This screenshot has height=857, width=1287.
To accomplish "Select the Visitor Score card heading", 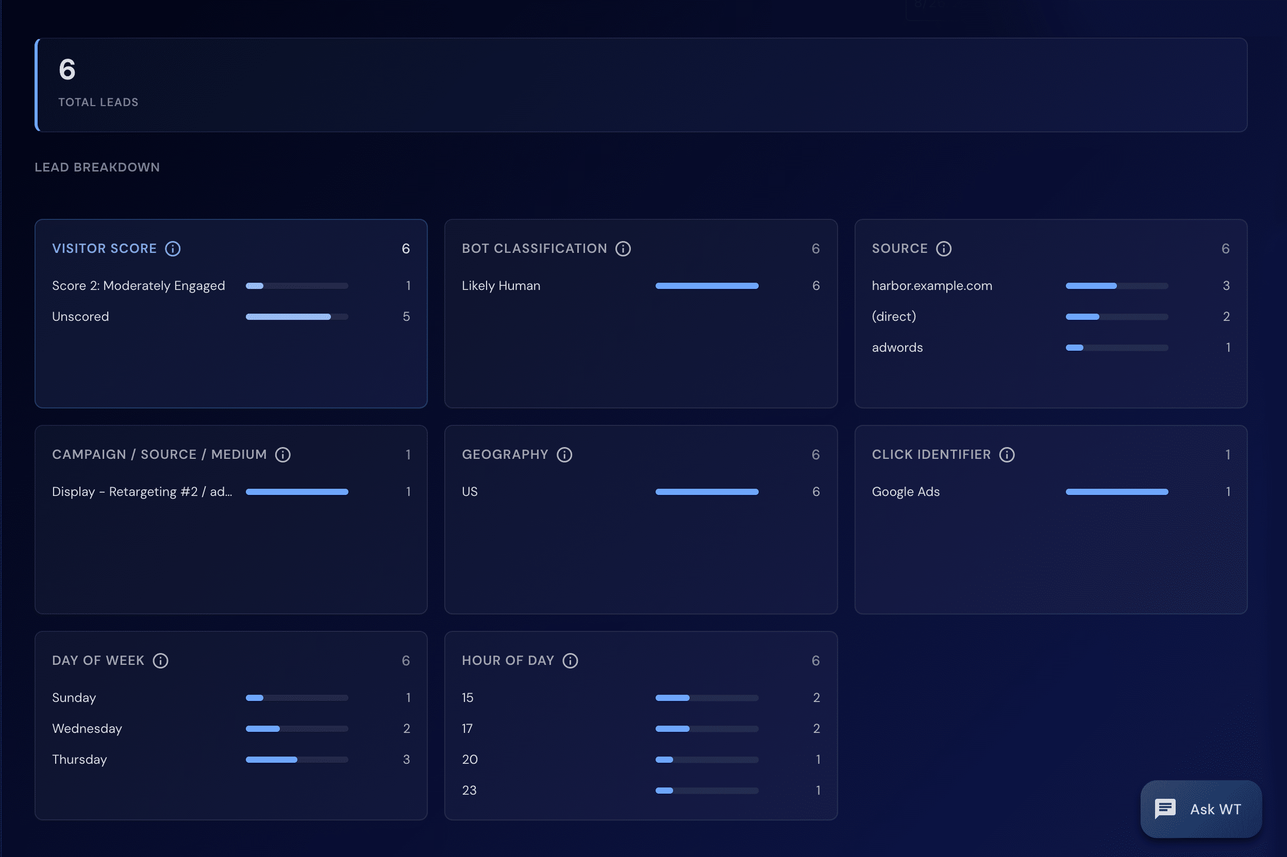I will point(105,249).
